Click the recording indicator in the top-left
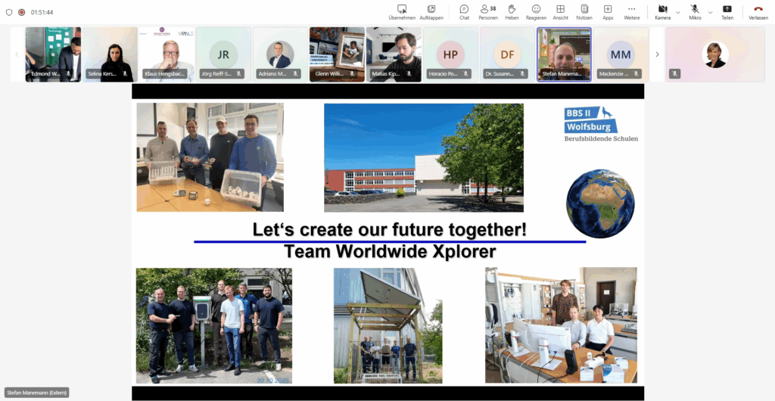Viewport: 775px width, 401px height. click(21, 12)
